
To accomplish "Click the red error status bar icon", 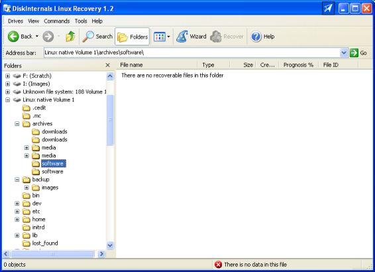I will (x=218, y=265).
